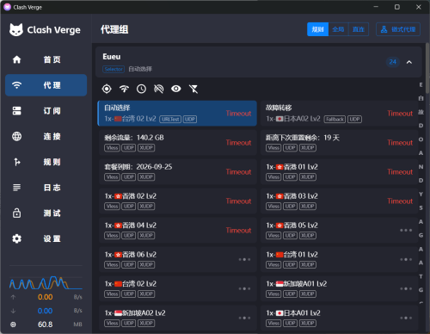Open the 测试 lock test page

point(46,213)
